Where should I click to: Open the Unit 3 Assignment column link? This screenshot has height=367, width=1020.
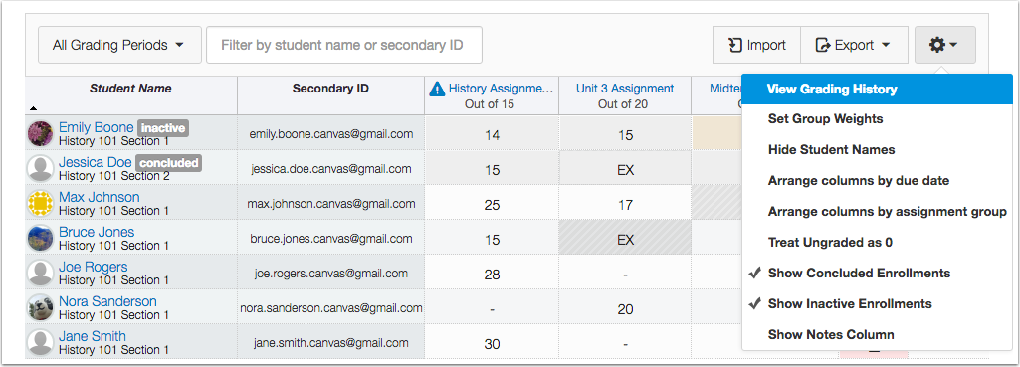[625, 89]
